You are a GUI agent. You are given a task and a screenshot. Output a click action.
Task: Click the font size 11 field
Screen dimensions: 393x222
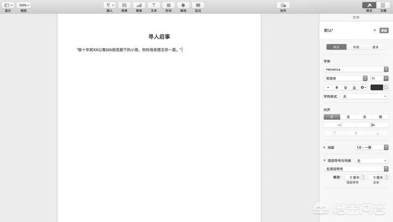pyautogui.click(x=376, y=78)
